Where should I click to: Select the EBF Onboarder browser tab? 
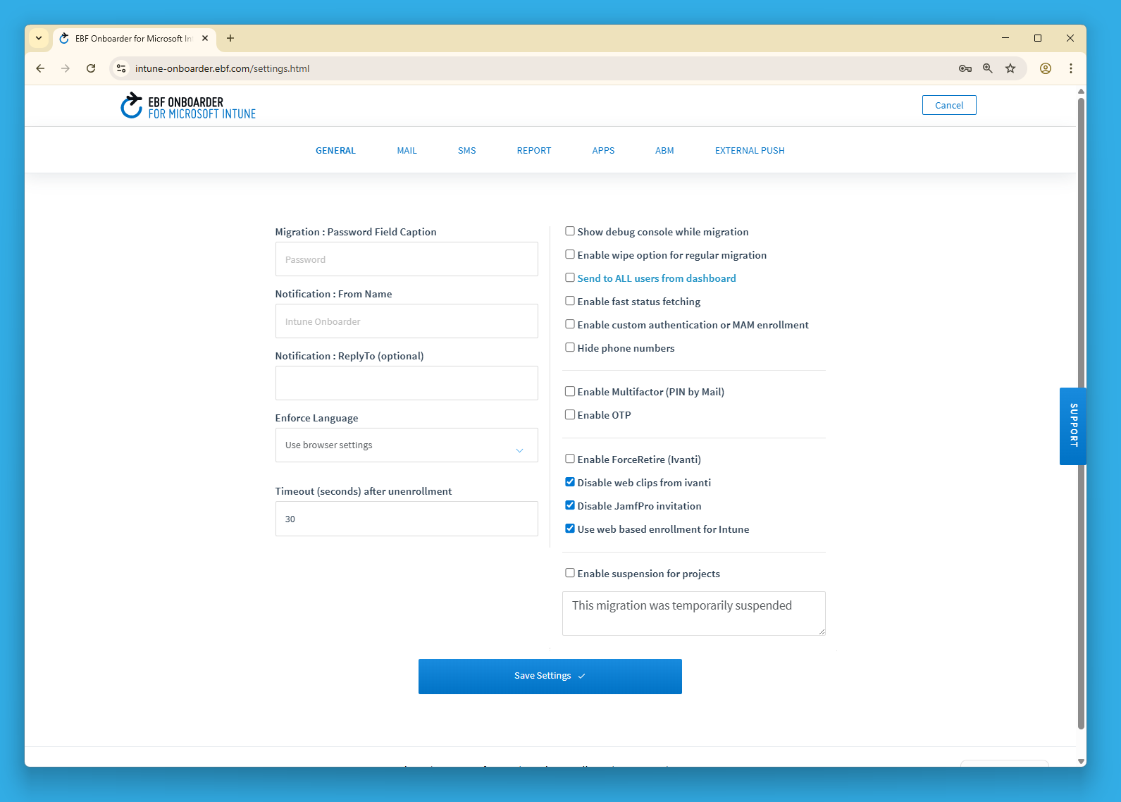coord(134,38)
